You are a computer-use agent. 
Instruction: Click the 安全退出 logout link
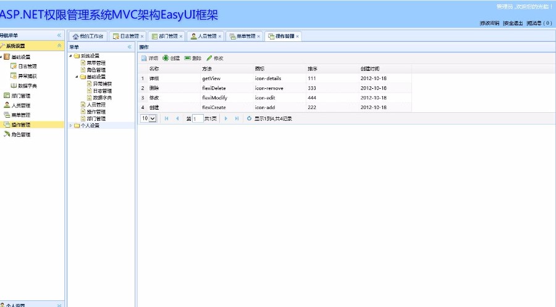pos(513,23)
